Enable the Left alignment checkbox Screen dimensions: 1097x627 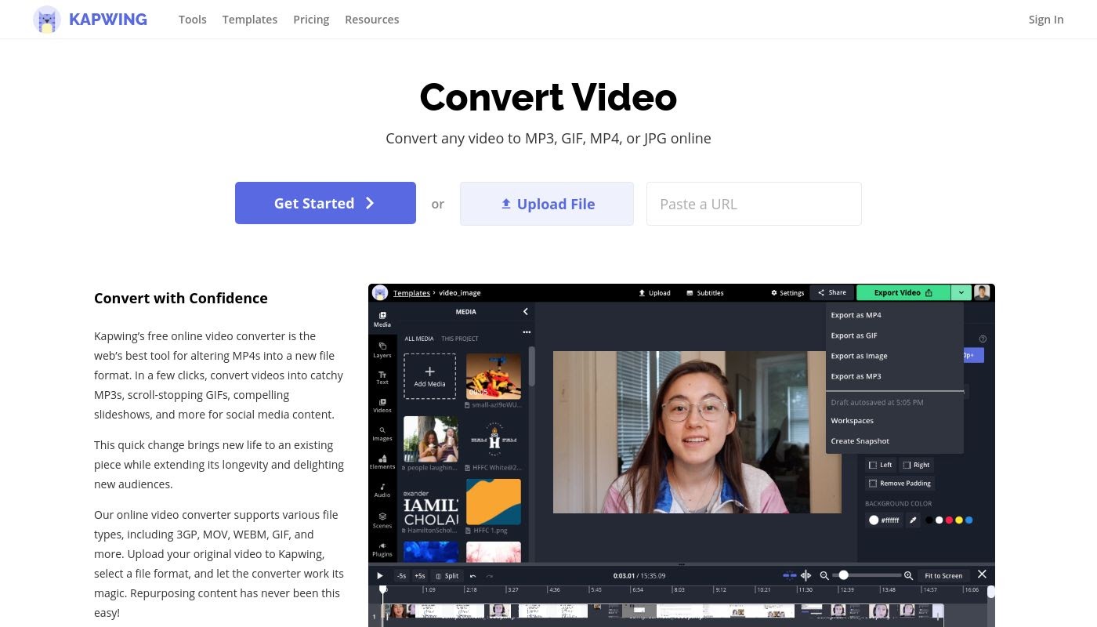pos(873,464)
